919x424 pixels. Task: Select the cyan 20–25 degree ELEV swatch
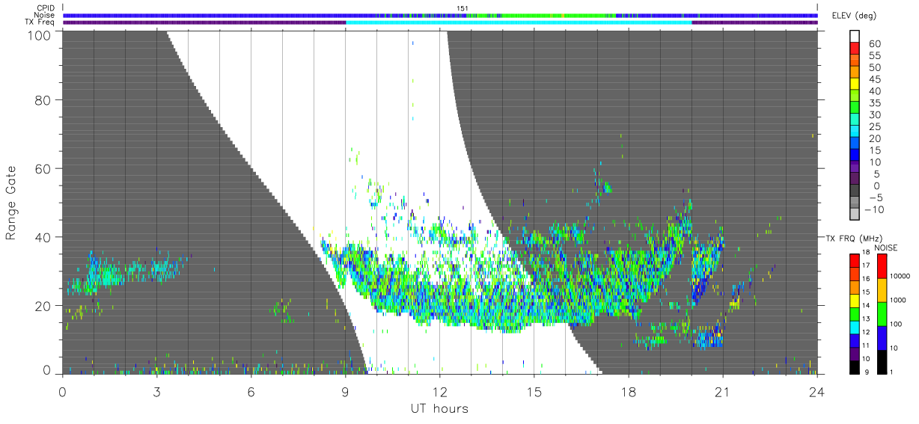[855, 132]
